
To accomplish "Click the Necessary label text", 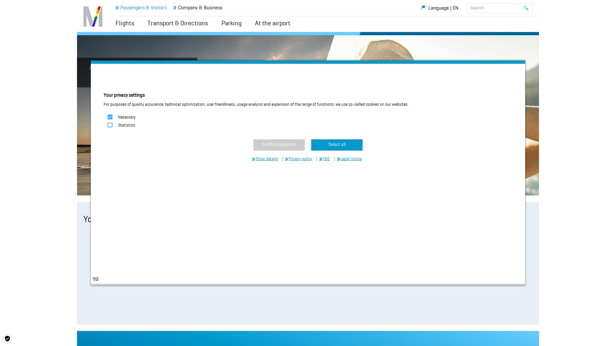I will tap(127, 117).
